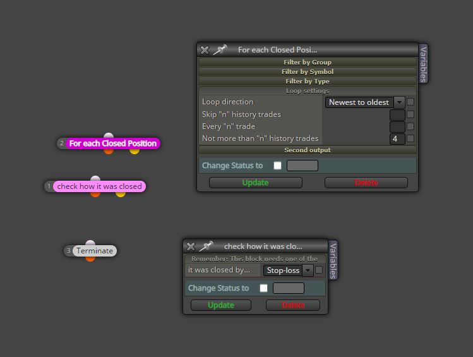This screenshot has width=473, height=357.
Task: Click input connector atop For each Closed Position block
Action: pos(109,135)
